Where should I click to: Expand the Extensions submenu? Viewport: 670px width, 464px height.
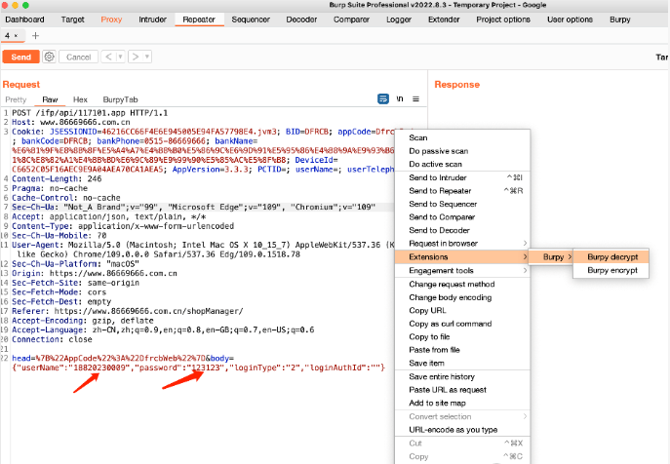point(462,256)
